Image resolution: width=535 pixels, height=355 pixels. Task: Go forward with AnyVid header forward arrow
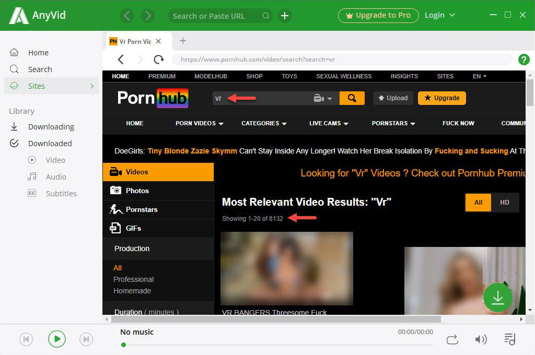[148, 16]
